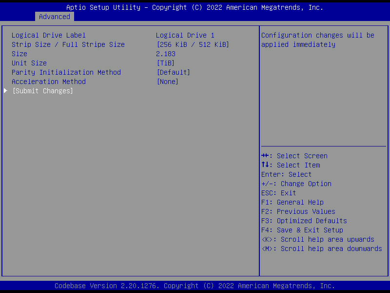Open the Strip Size value [256 KiB / 512 KiB]
This screenshot has width=390, height=293.
point(193,44)
